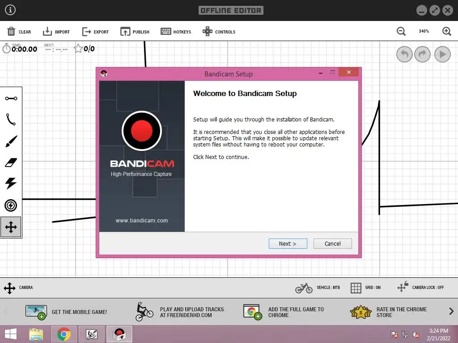Select the lightning bolt powerup tool
458x343 pixels.
(x=11, y=184)
